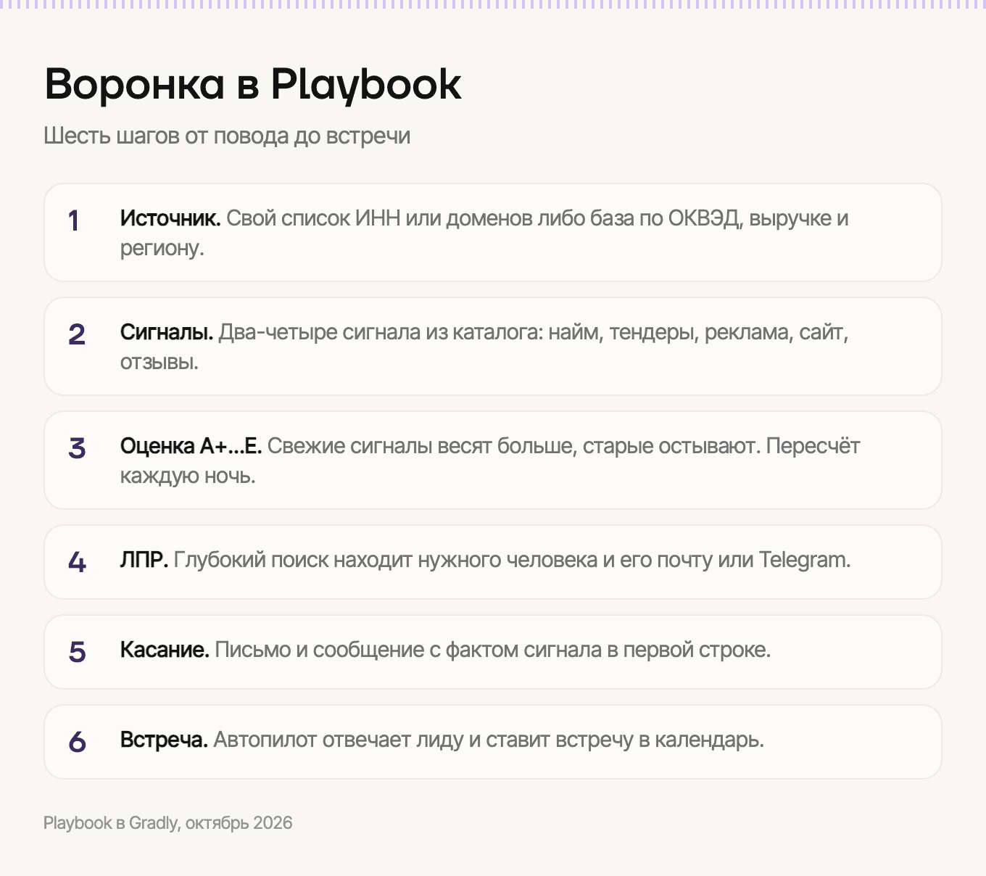Select the subtitle "Шесть шагов от повода до встречи"
The image size is (986, 876).
(227, 136)
